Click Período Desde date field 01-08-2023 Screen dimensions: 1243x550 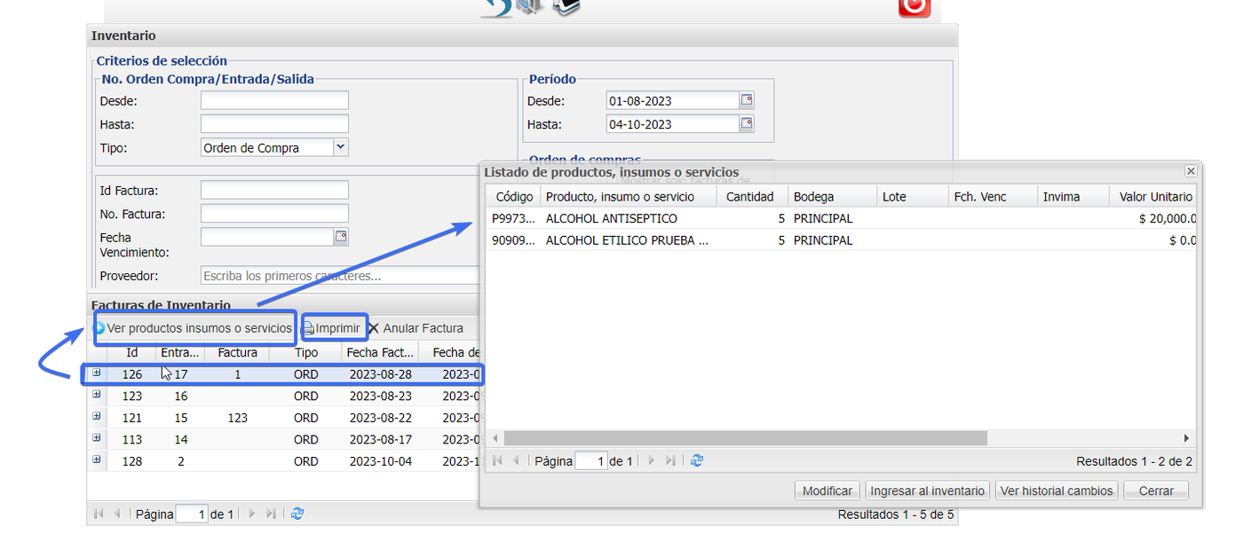point(673,100)
